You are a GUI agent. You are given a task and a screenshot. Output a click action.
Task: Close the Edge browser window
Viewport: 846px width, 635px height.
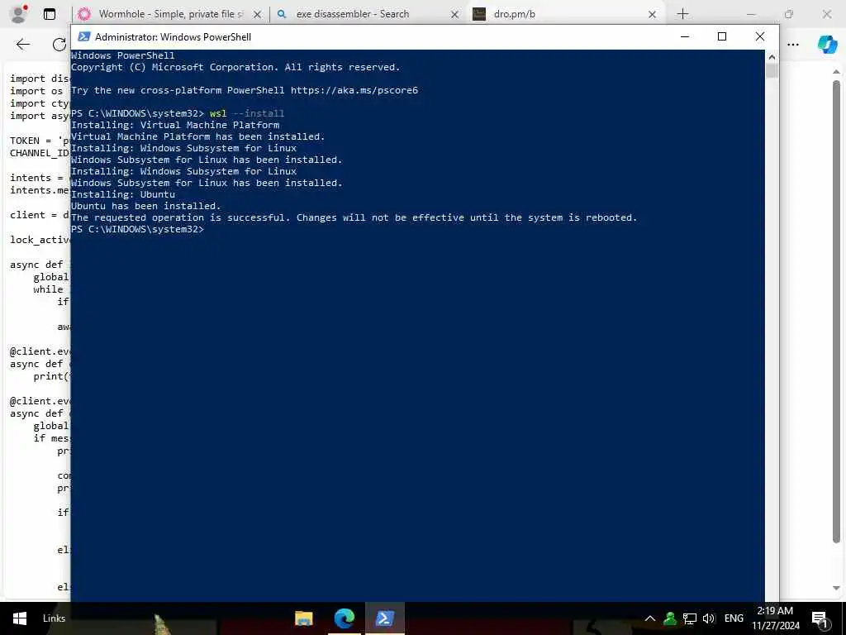[x=826, y=14]
